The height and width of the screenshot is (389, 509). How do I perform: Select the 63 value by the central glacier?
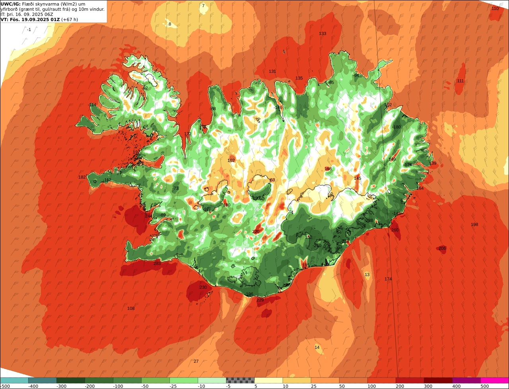(272, 180)
